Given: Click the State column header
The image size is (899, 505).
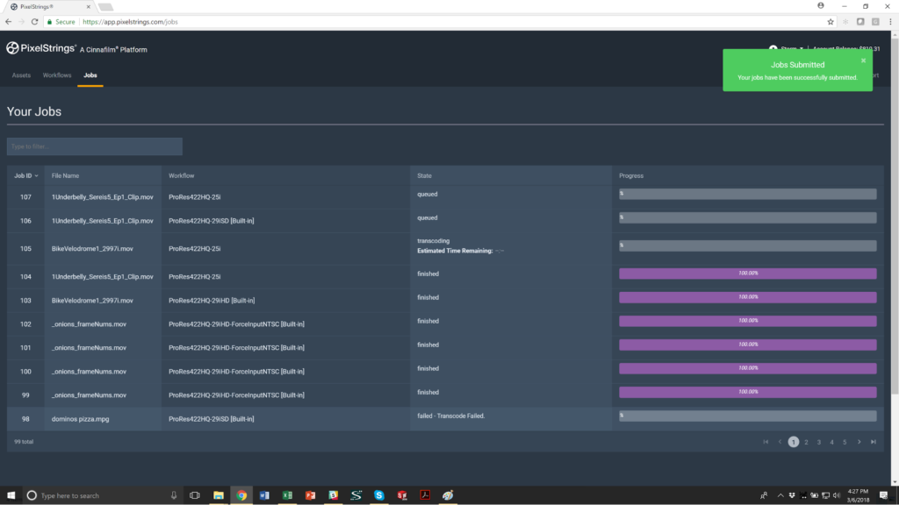Looking at the screenshot, I should pos(424,175).
